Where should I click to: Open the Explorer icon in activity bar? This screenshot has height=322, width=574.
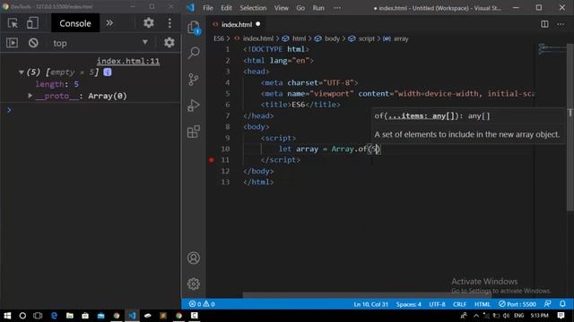click(x=194, y=28)
